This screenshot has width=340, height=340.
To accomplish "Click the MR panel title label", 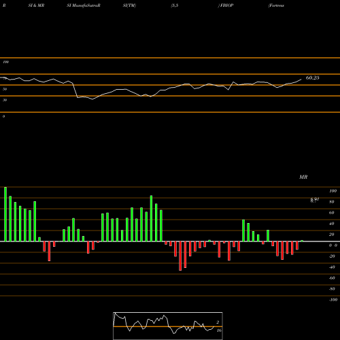I will (303, 177).
